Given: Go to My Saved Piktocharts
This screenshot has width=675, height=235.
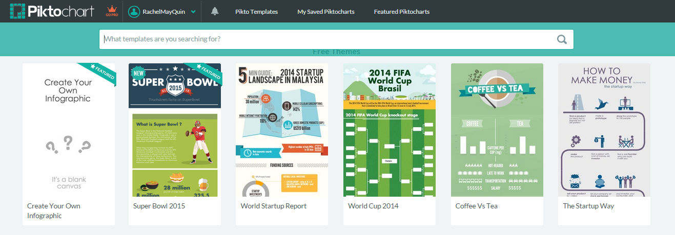Looking at the screenshot, I should coord(326,11).
